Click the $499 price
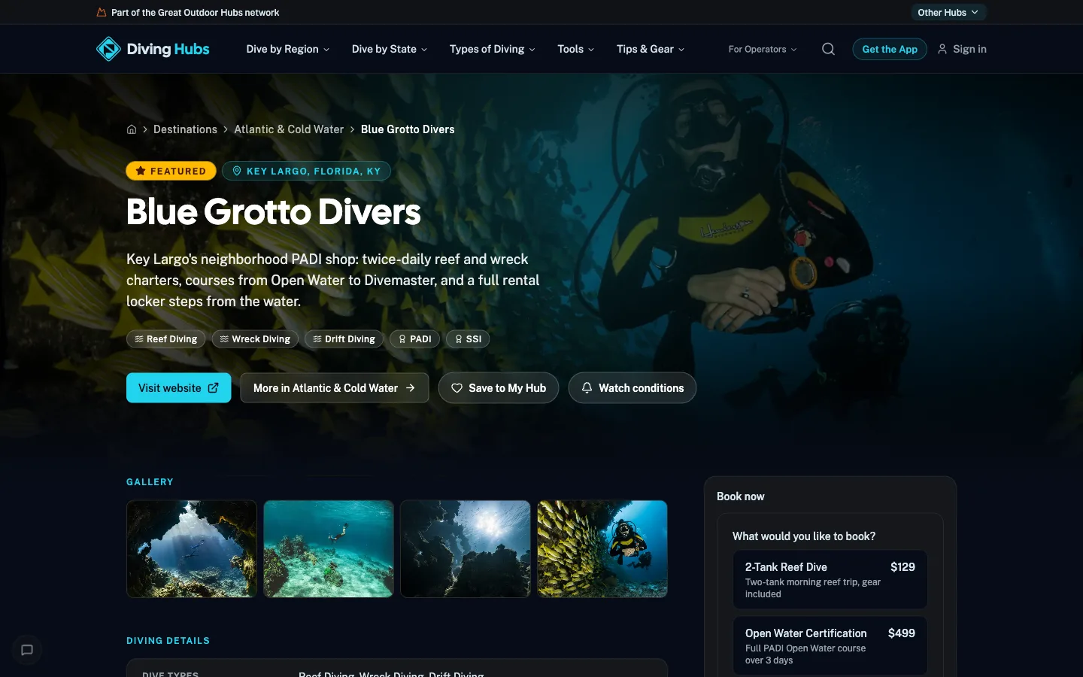The image size is (1083, 677). click(x=902, y=633)
